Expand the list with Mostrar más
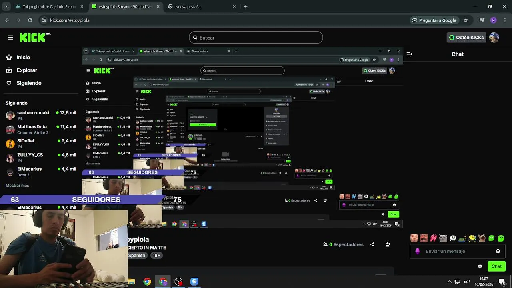Image resolution: width=512 pixels, height=288 pixels. 17,186
